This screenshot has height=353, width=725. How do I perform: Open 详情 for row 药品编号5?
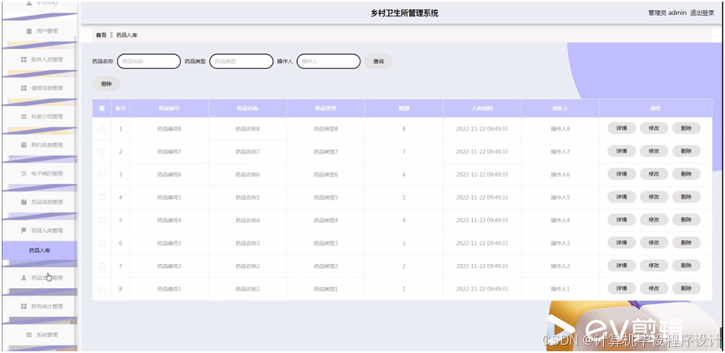622,197
